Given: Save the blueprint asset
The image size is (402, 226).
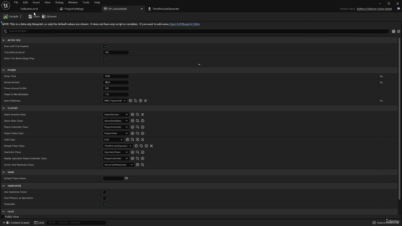Looking at the screenshot, I should click(x=34, y=16).
